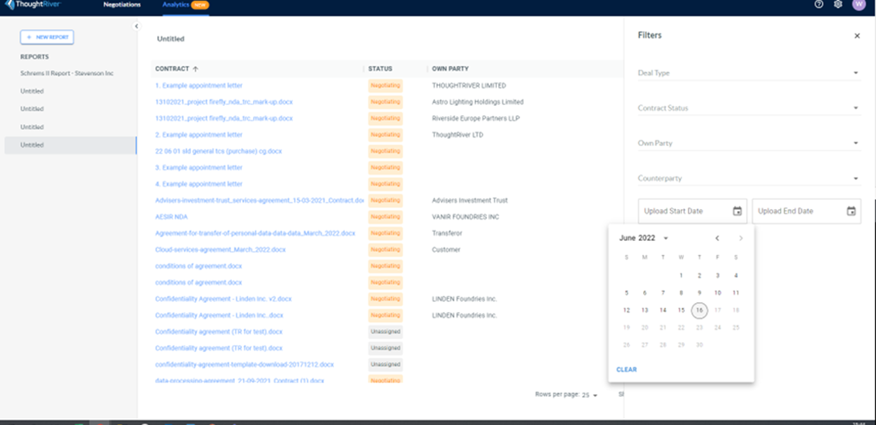Open 2. Example appointment letter contract
The width and height of the screenshot is (876, 425).
tap(199, 135)
